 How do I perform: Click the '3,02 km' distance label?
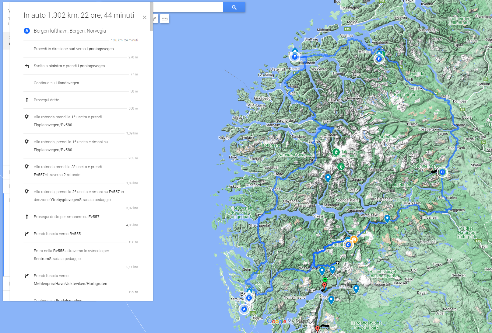[x=132, y=208]
